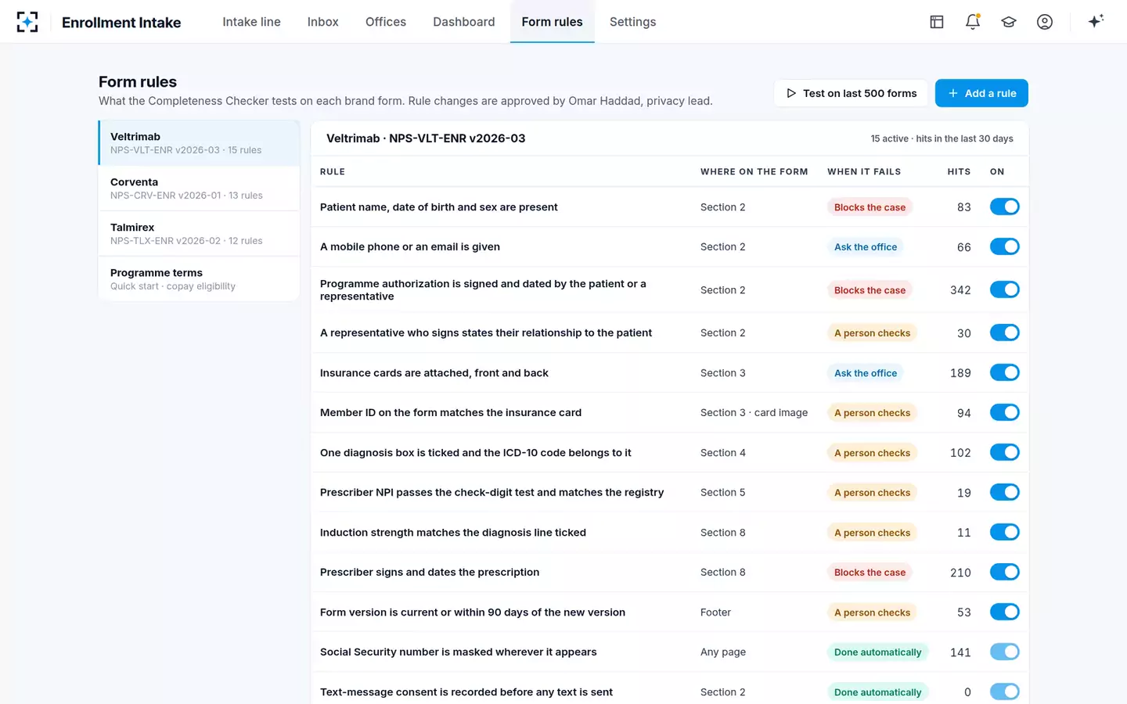Open the user account profile icon
Screen dimensions: 1127x704
[x=1045, y=22]
